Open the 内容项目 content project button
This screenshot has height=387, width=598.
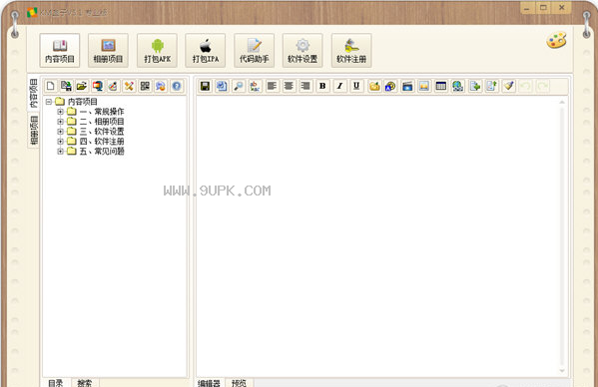[x=60, y=50]
